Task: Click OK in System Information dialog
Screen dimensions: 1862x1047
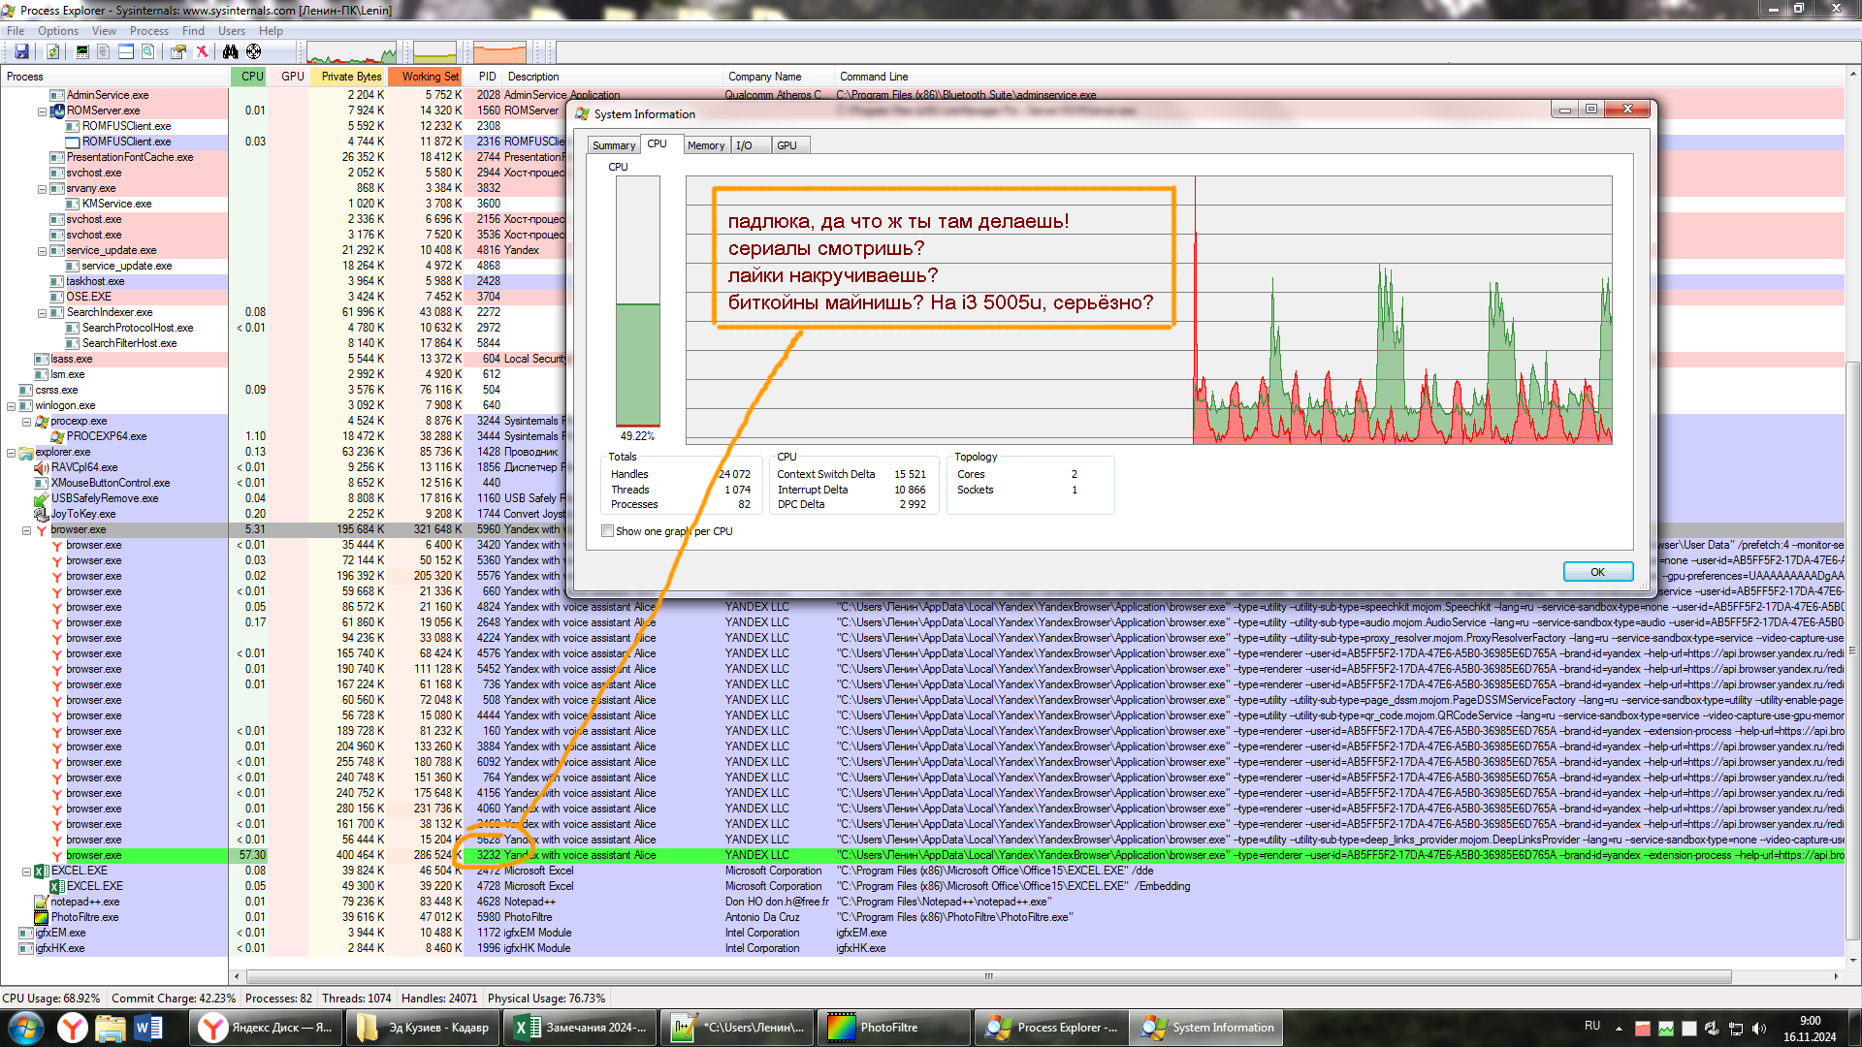Action: coord(1597,572)
